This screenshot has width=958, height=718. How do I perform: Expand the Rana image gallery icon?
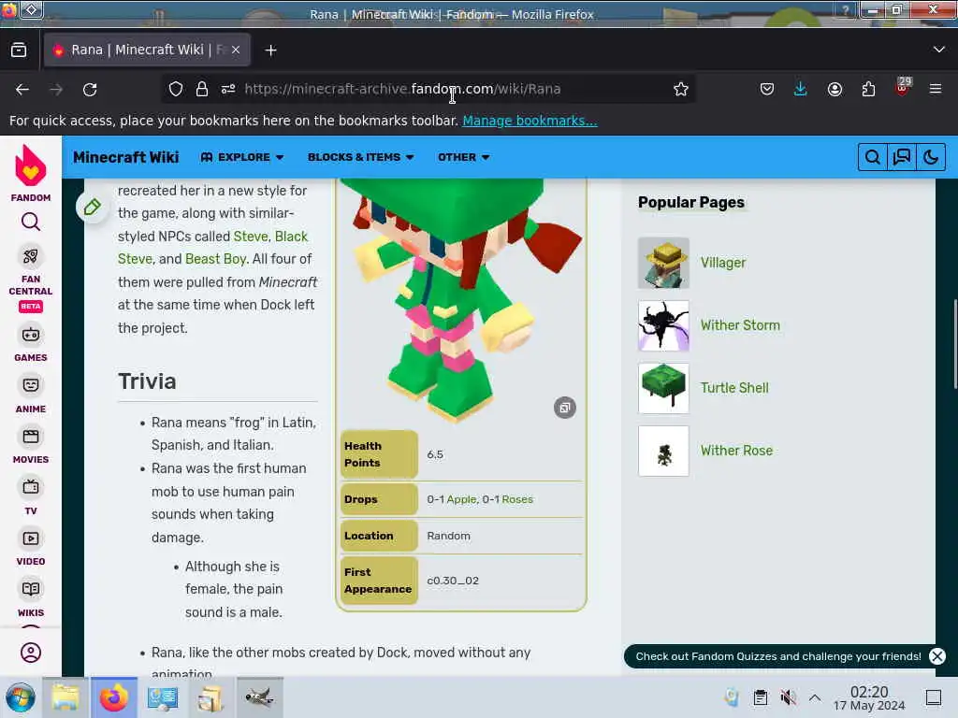(564, 408)
